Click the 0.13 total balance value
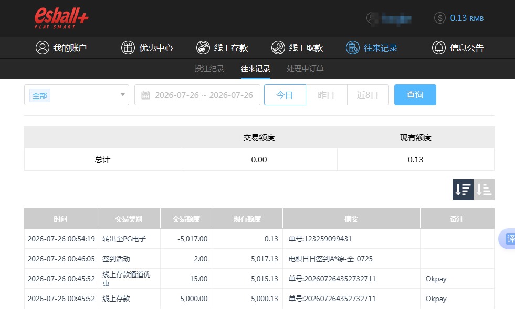 [415, 160]
